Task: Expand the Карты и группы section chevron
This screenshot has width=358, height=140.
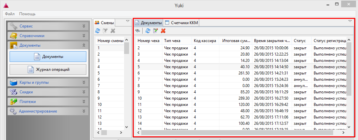Action: click(84, 82)
